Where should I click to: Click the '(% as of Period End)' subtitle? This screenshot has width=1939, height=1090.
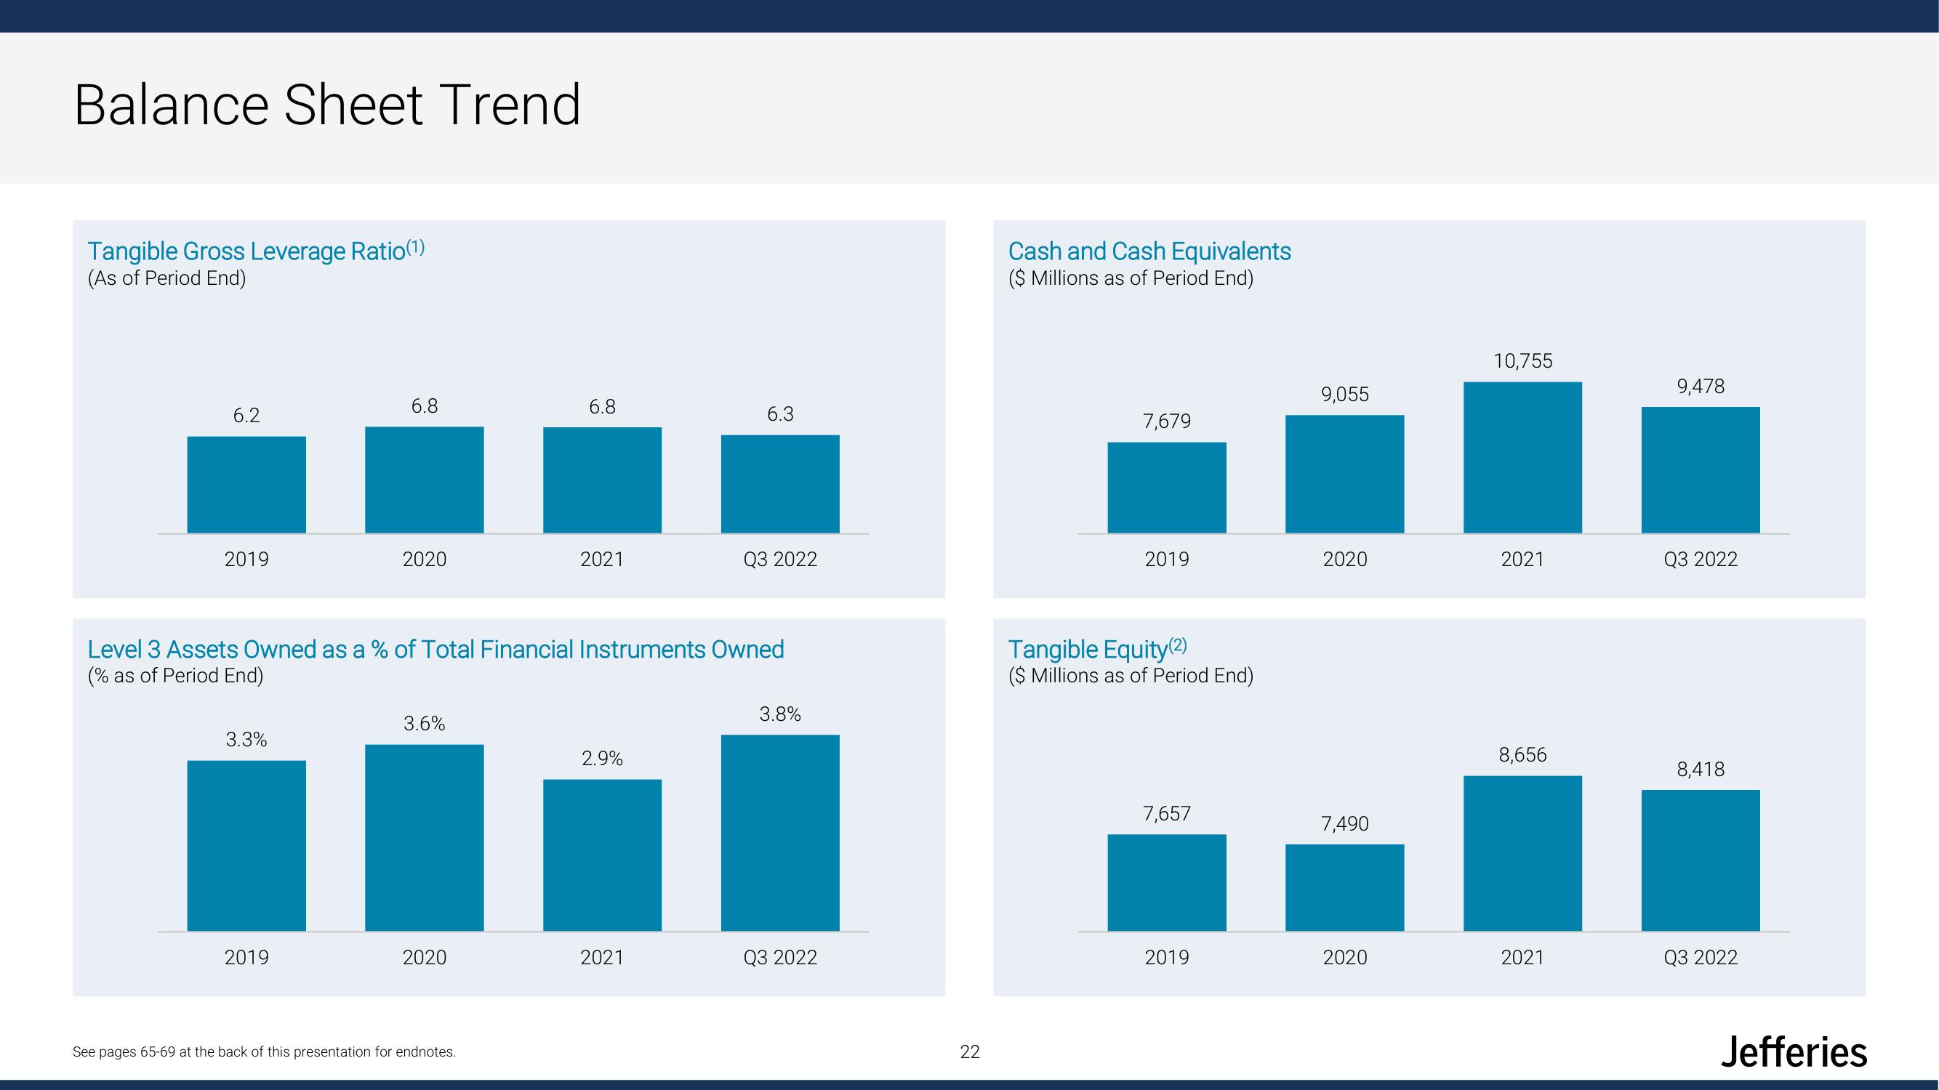pos(175,676)
